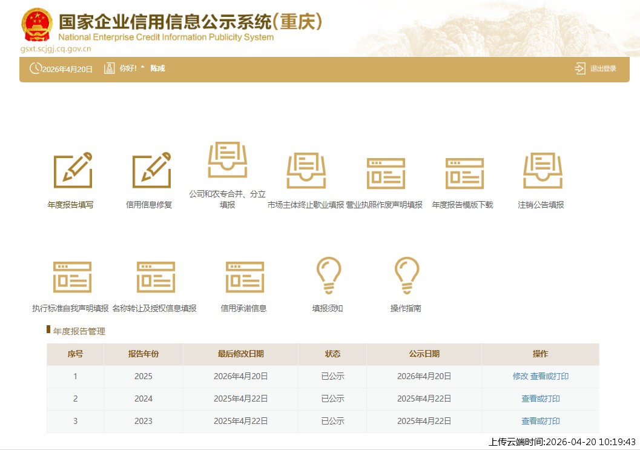The width and height of the screenshot is (640, 450).
Task: Click 查看或打印 for the 2025 report
Action: coord(549,376)
